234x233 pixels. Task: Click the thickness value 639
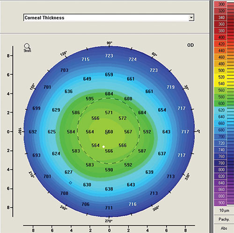click(x=149, y=172)
